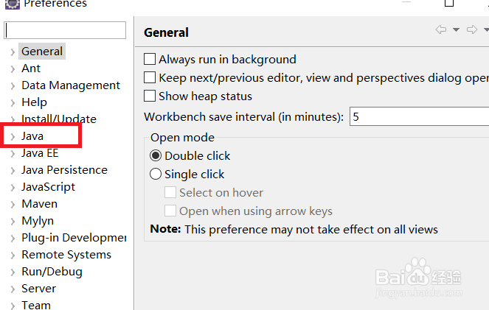489x310 pixels.
Task: Maximize the Preferences window
Action: coord(449,3)
